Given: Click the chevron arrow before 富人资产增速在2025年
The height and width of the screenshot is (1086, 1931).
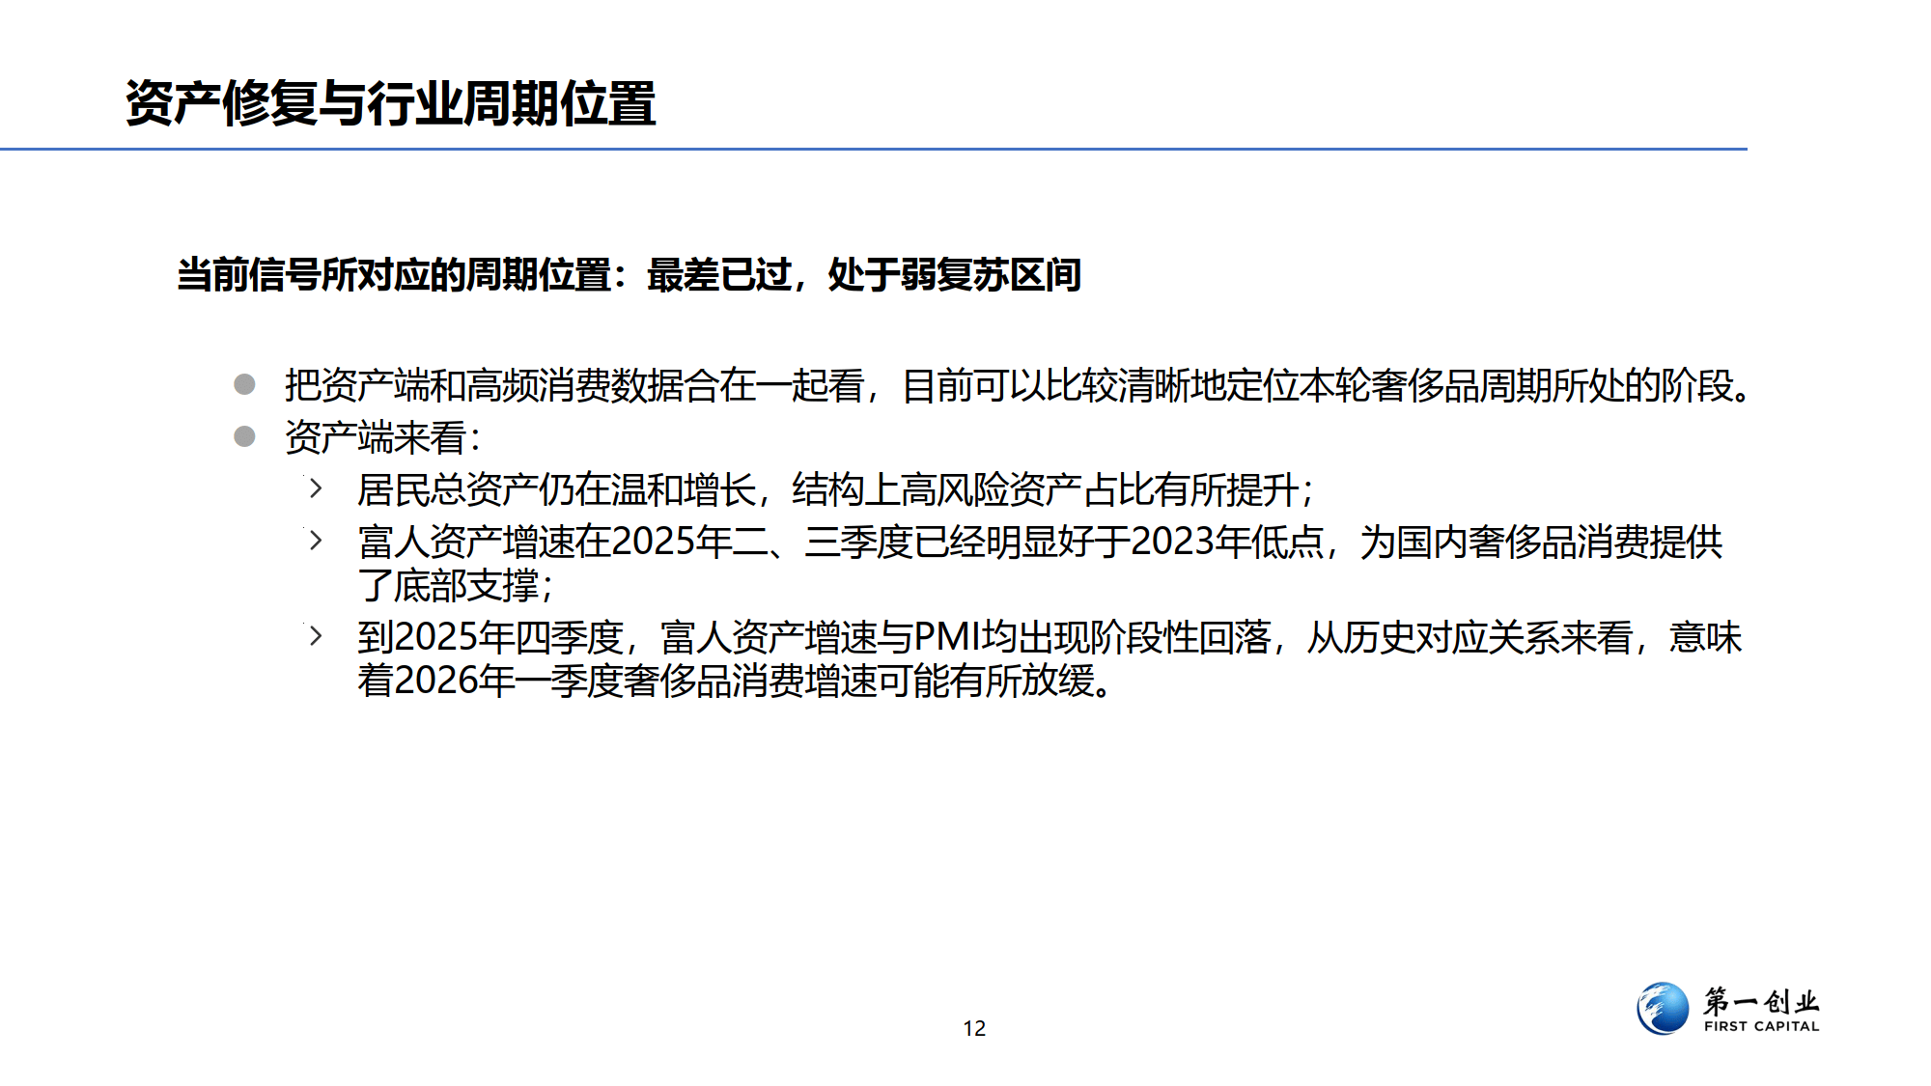Looking at the screenshot, I should [x=316, y=541].
